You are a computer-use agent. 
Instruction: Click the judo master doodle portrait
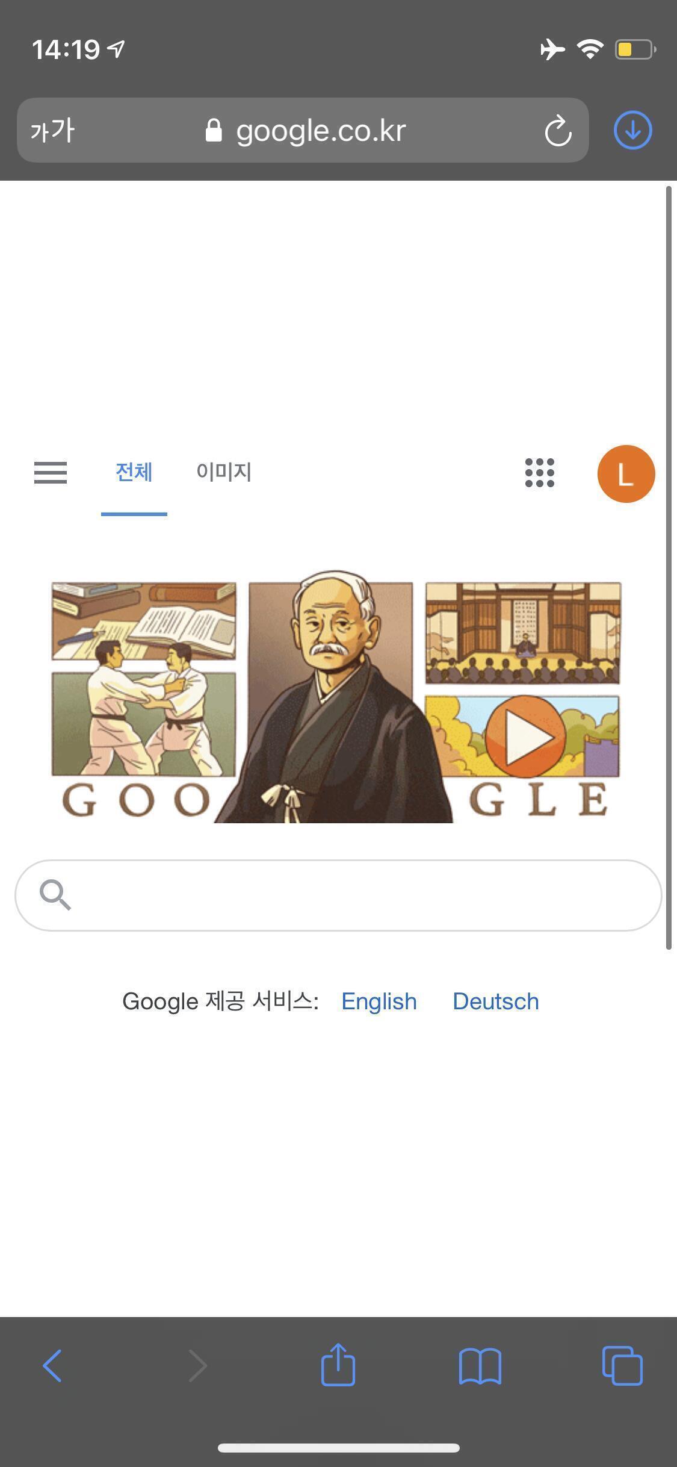coord(333,697)
